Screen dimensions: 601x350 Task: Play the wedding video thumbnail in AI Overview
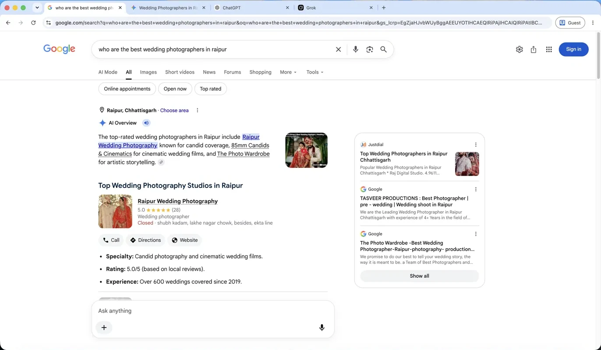(306, 150)
